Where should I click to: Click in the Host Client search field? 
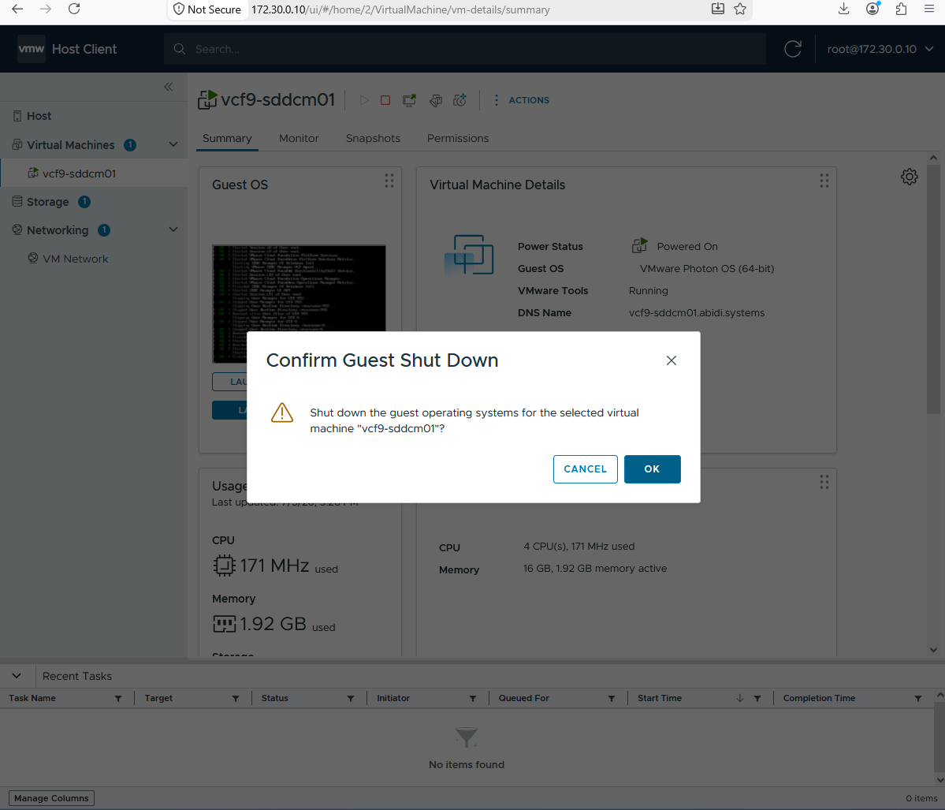click(x=465, y=50)
